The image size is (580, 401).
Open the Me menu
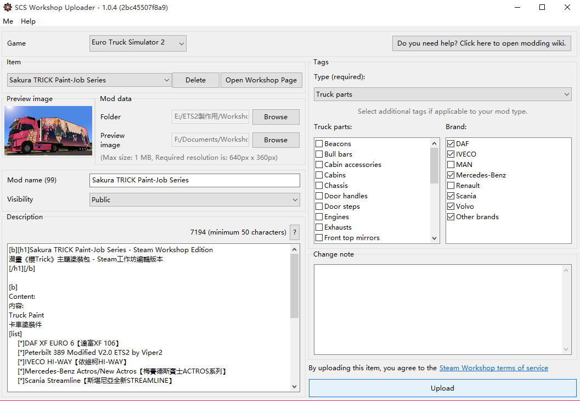click(8, 21)
